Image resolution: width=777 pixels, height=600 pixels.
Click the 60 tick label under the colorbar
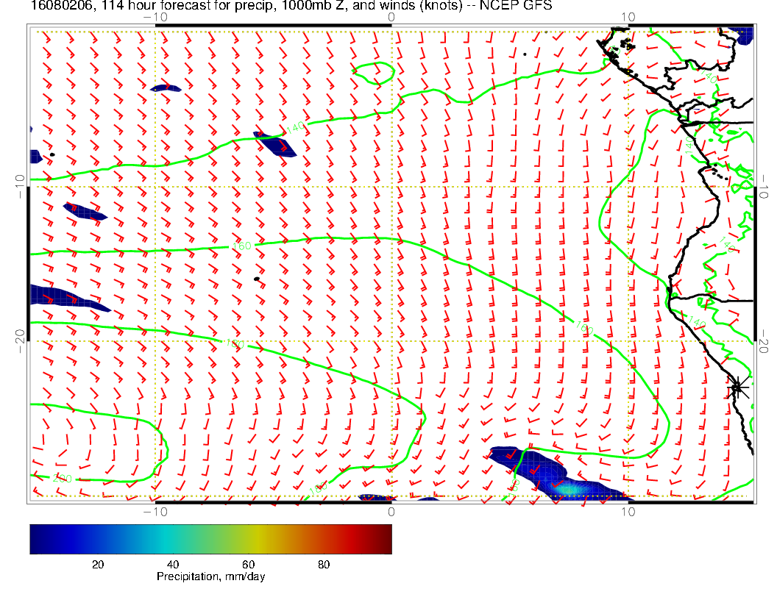coord(248,565)
